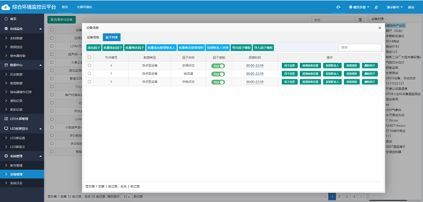Tick the checkbox for node number 1 row
Viewport: 423px width, 202px height.
[89, 73]
